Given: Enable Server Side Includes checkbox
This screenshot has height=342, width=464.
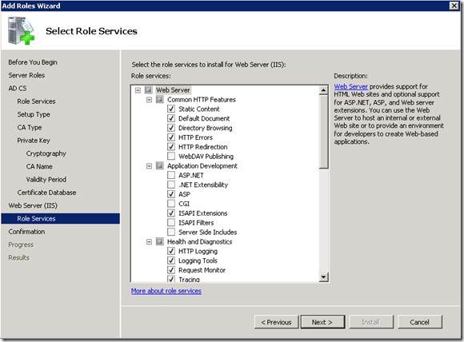Looking at the screenshot, I should tap(171, 232).
